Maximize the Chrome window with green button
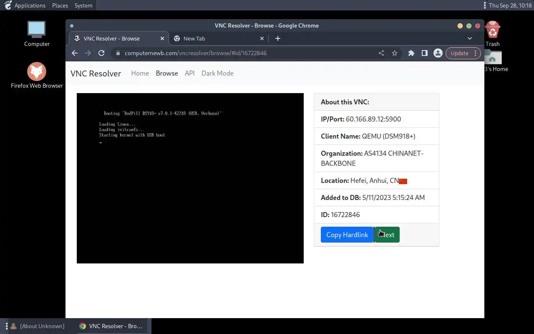The image size is (534, 334). point(469,26)
